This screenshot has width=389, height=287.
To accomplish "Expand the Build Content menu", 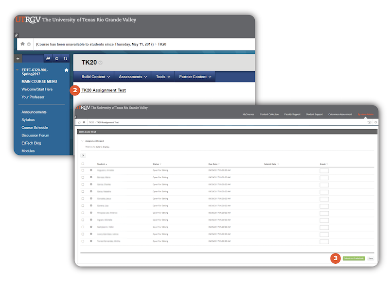I will coord(96,77).
